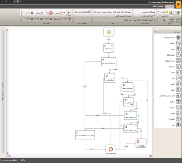This screenshot has height=163, width=182.
Task: Select the green start node on canvas
Action: pyautogui.click(x=109, y=32)
